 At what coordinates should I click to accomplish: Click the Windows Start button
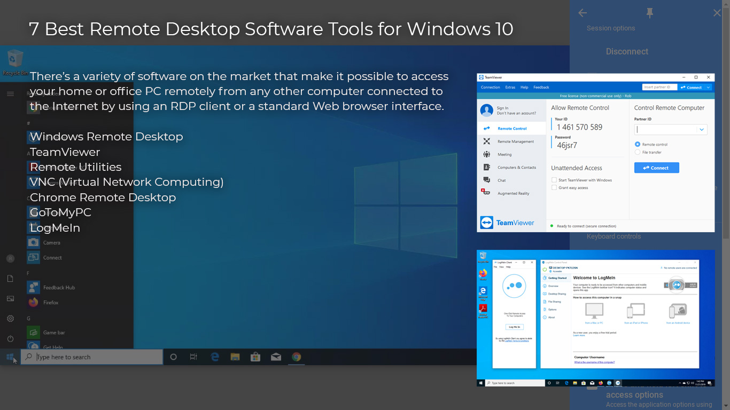click(10, 357)
